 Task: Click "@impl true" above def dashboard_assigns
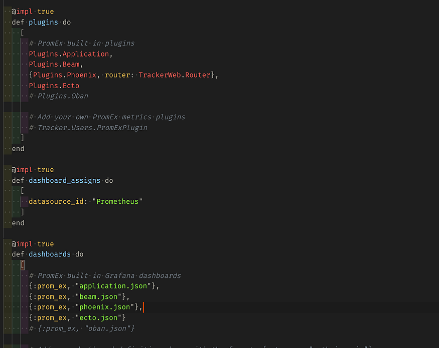pyautogui.click(x=33, y=170)
